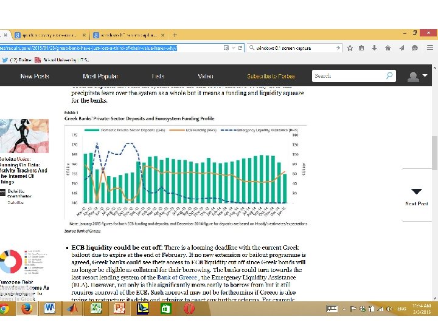Open the volume speaker tray icon
This screenshot has width=438, height=328.
389,309
